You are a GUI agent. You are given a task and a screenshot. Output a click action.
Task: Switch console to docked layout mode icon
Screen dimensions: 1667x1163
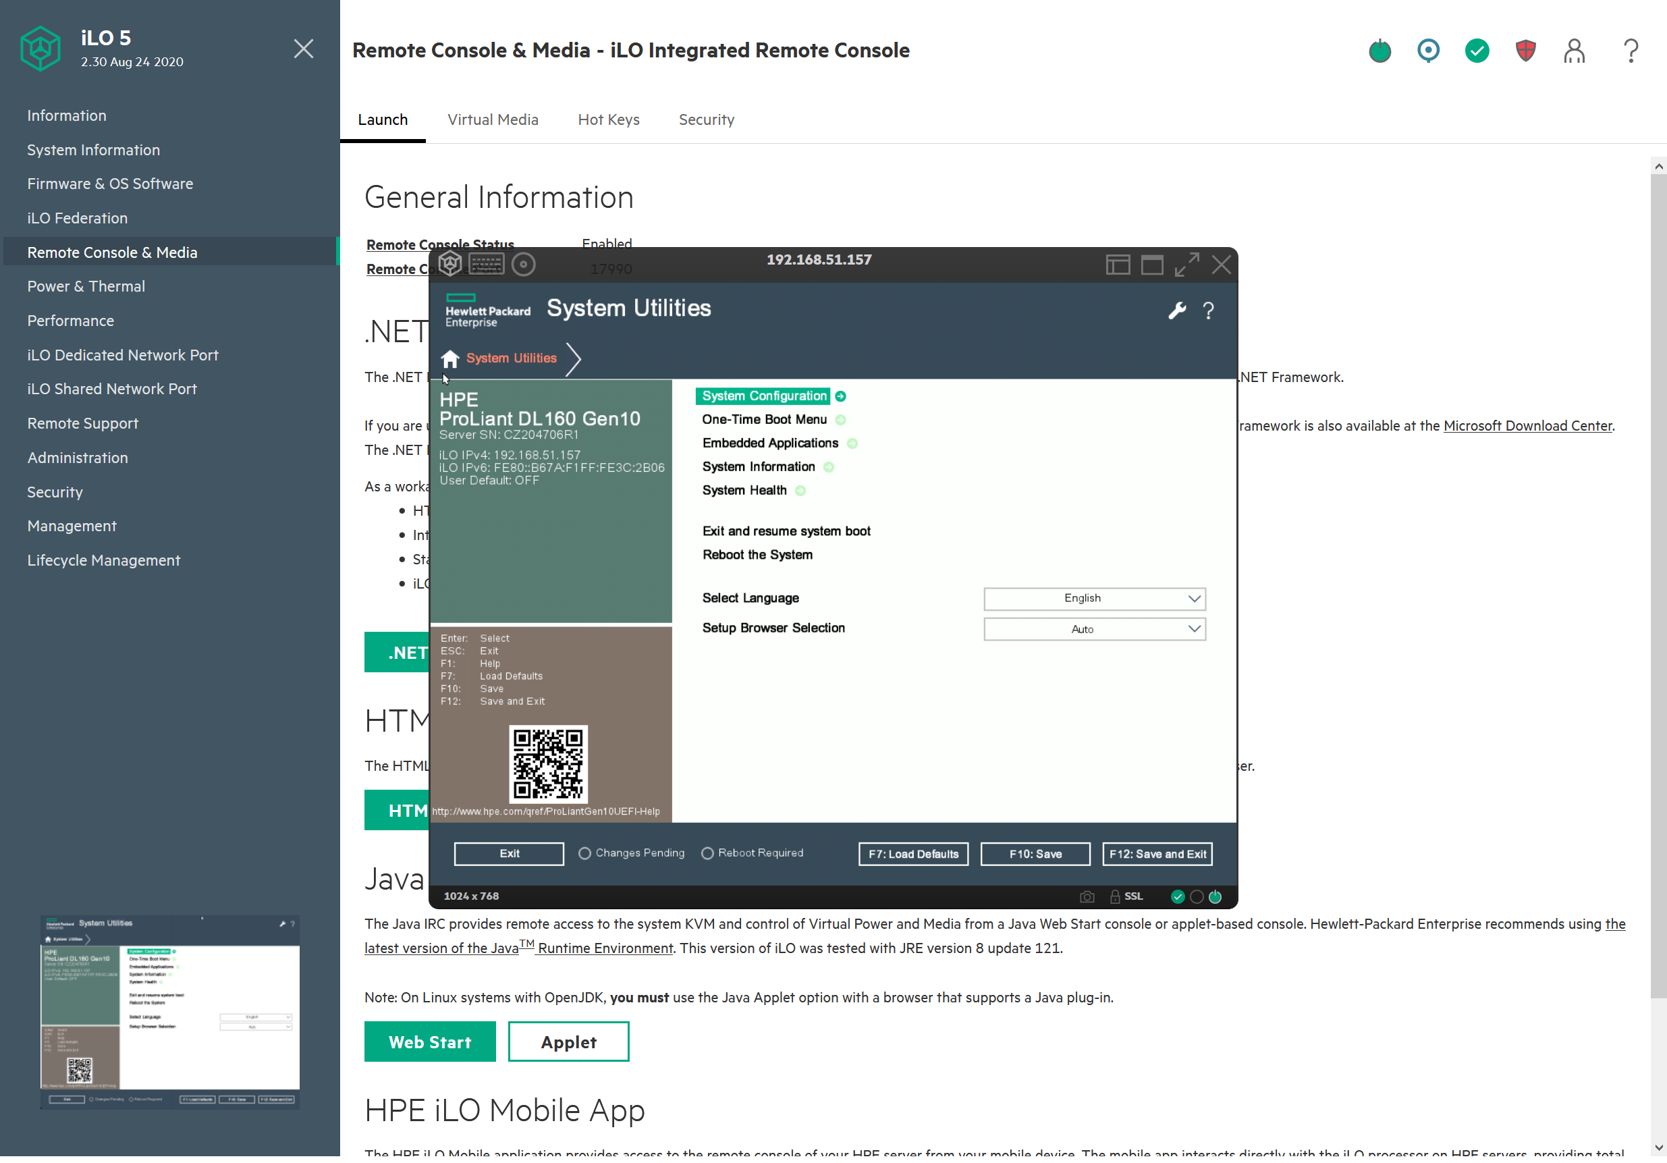1118,265
